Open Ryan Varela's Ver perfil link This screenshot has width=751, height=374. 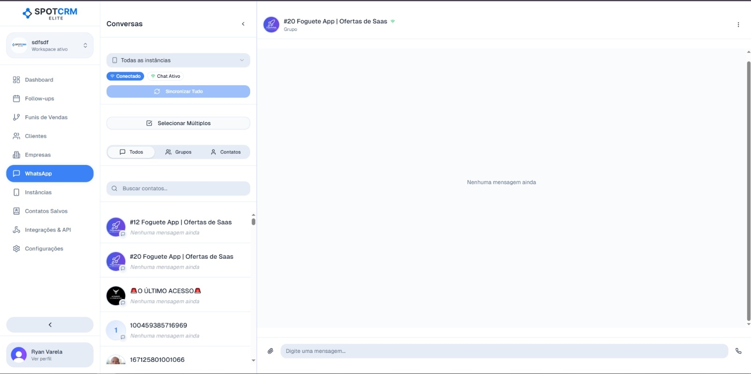pyautogui.click(x=41, y=359)
